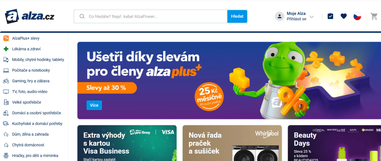This screenshot has width=381, height=161.
Task: Click the Přihlásit se link
Action: pyautogui.click(x=297, y=19)
